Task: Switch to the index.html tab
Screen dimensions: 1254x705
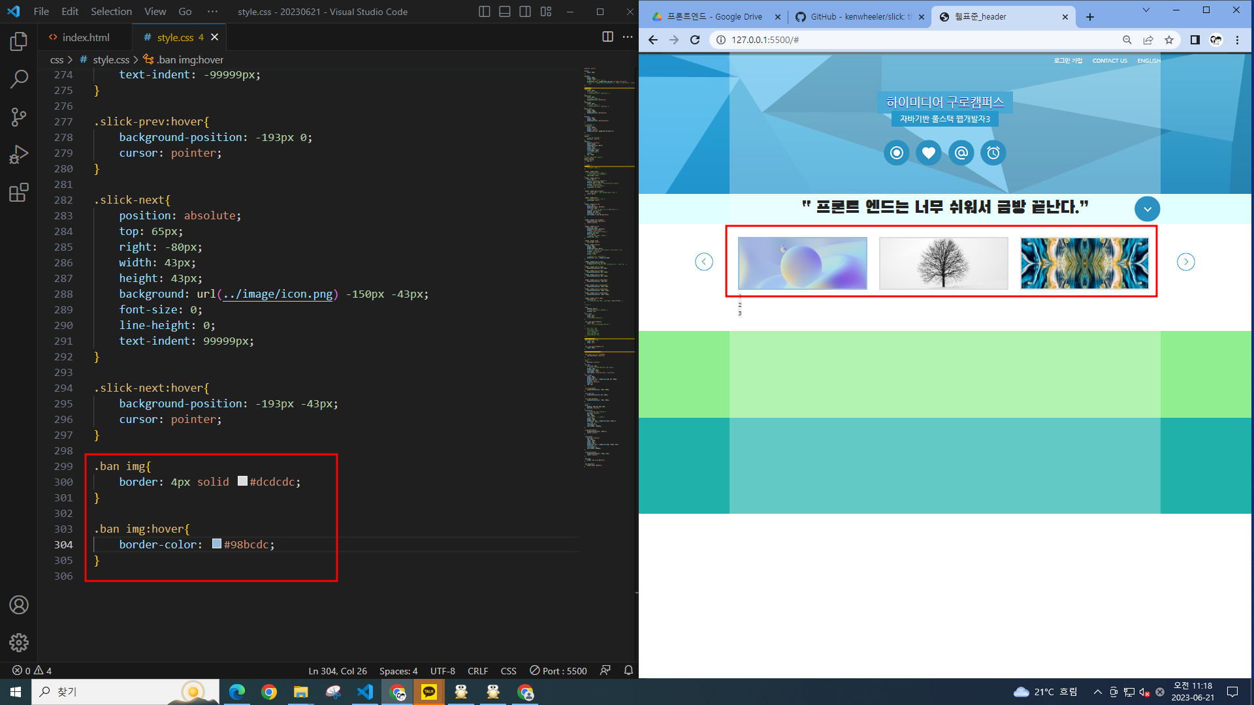Action: (x=85, y=37)
